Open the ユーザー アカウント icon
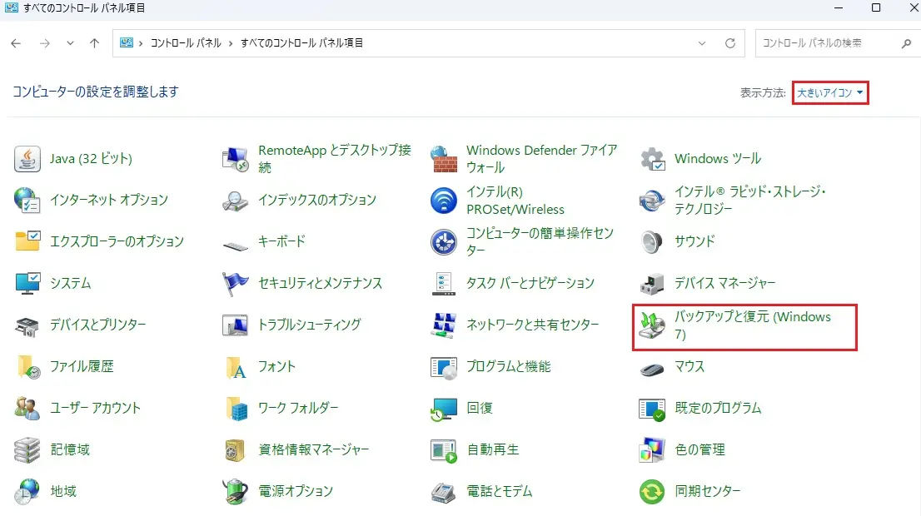Screen dimensions: 921x516 27,408
